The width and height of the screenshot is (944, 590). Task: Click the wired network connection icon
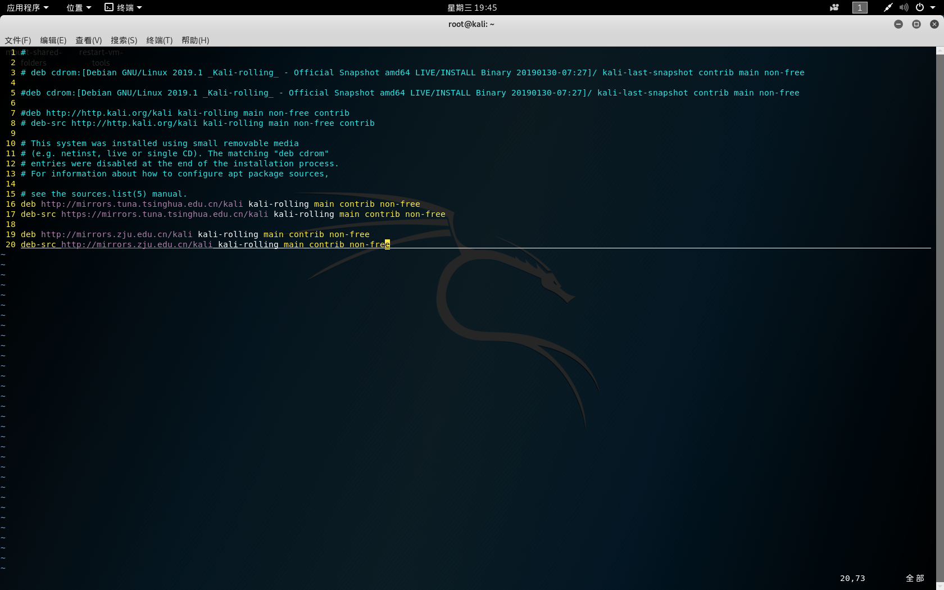pos(888,7)
